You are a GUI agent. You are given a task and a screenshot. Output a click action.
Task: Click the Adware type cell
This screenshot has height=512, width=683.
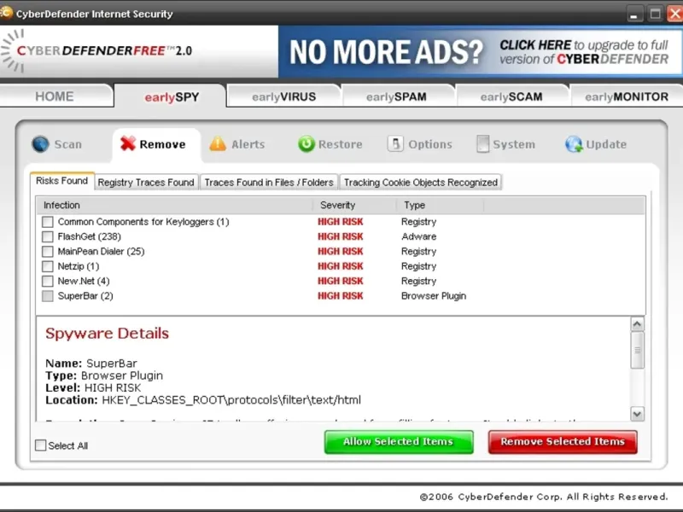tap(418, 237)
